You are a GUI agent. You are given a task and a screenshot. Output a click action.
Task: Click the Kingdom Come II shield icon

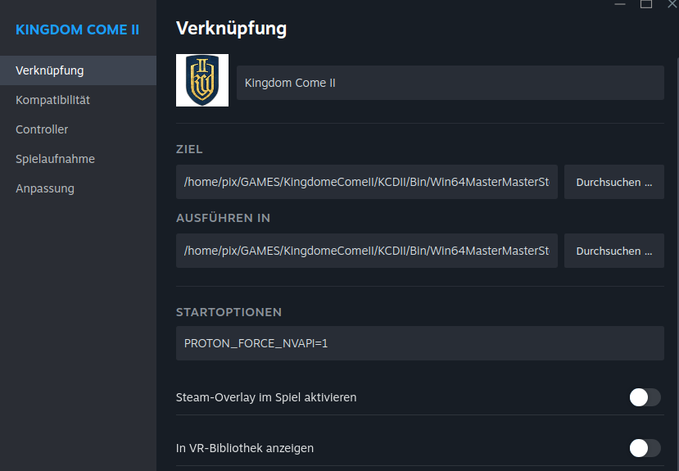click(x=202, y=80)
